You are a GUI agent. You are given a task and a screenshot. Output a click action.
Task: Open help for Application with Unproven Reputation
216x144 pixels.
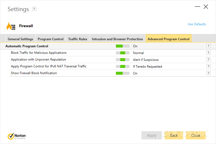click(x=208, y=60)
